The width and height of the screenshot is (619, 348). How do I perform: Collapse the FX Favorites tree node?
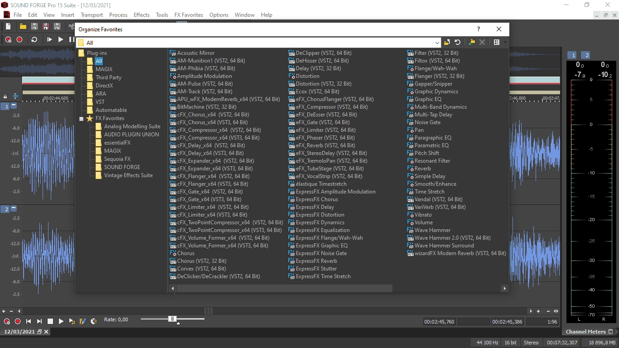pos(81,119)
